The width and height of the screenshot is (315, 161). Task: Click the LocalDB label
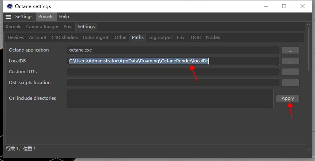[17, 61]
